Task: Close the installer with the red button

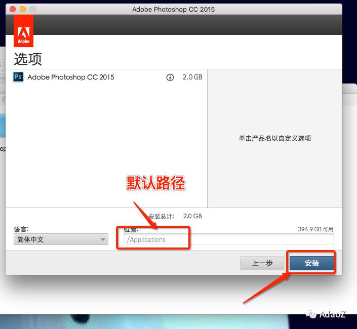Action: [13, 9]
